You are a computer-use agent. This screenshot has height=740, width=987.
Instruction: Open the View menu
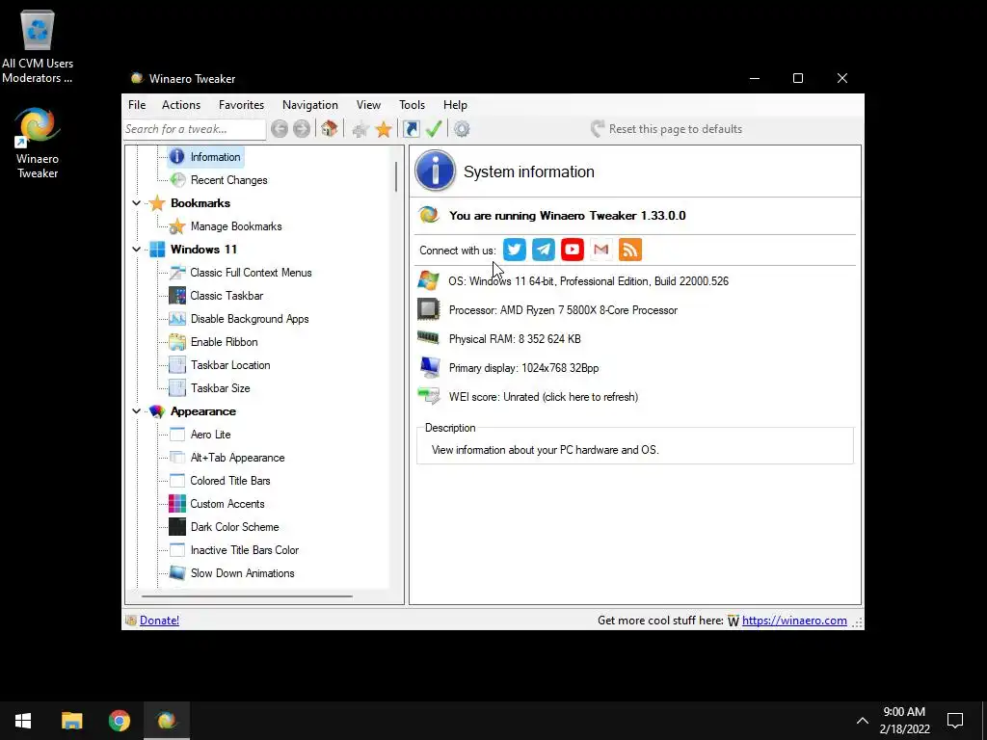[x=368, y=105]
